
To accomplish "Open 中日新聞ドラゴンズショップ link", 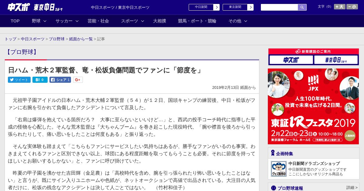I will point(314,164).
